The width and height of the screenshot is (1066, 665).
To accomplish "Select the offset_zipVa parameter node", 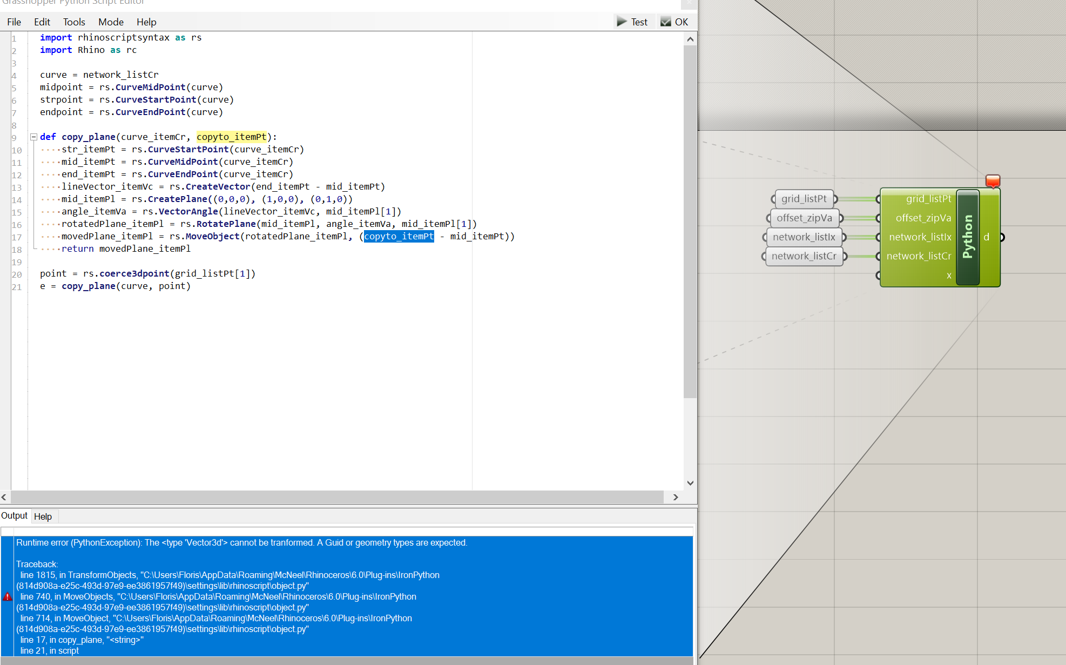I will coord(804,218).
